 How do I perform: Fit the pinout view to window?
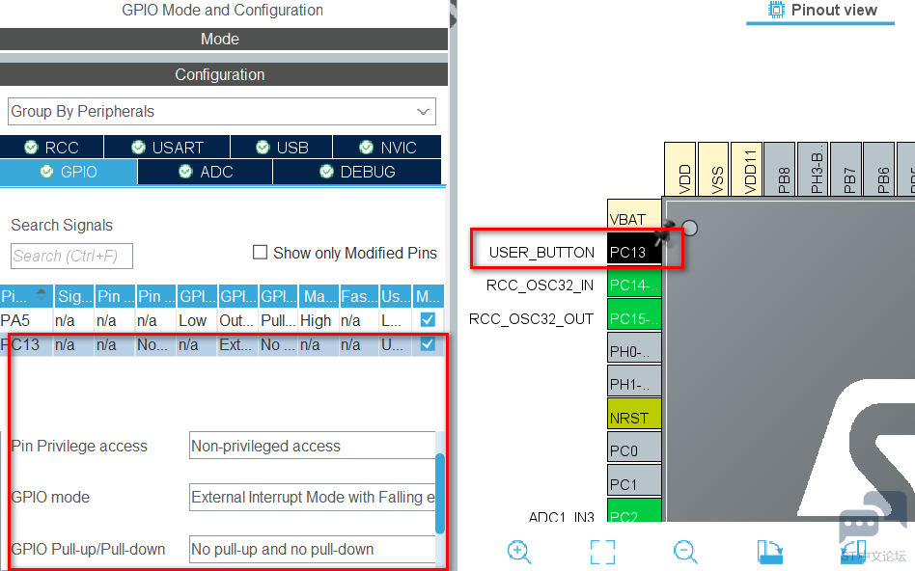pyautogui.click(x=602, y=551)
